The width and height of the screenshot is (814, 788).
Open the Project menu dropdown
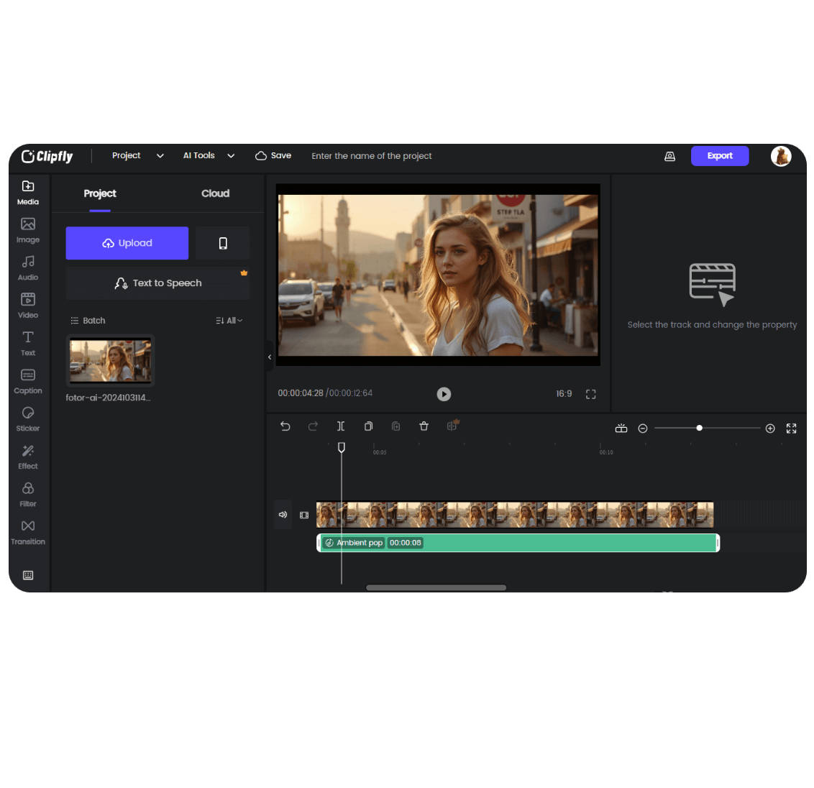137,155
